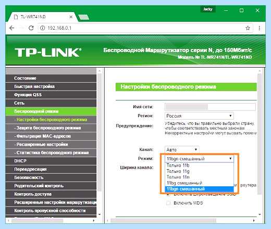271x229 pixels.
Task: Open the Канал dropdown showing Авто
Action: [182, 149]
